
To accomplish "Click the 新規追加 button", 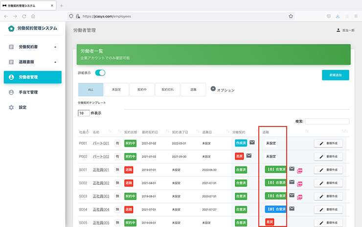I will click(336, 75).
